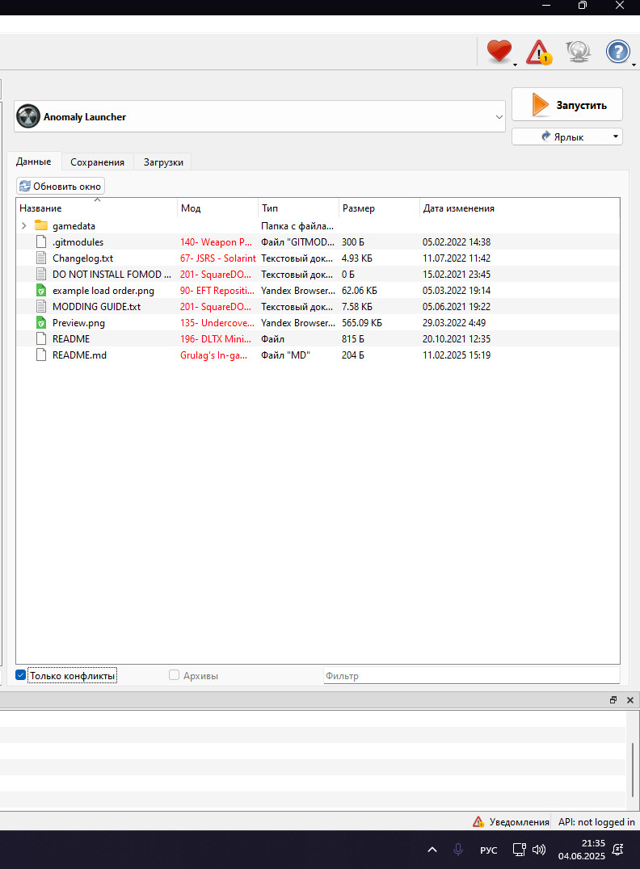Uncheck the Только конфликты checkbox
The image size is (640, 869).
point(20,675)
